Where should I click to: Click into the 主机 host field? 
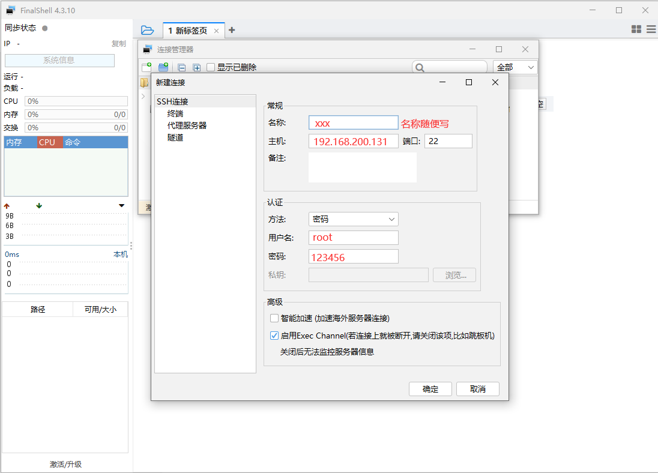[353, 142]
